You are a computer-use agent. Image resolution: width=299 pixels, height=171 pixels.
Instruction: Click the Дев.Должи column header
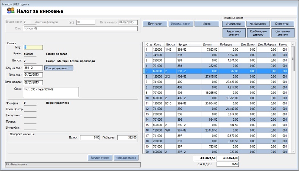click(x=248, y=44)
